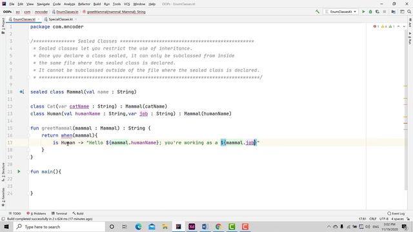
Task: Open the red Camtasia recorder taskbar icon
Action: pyautogui.click(x=245, y=227)
